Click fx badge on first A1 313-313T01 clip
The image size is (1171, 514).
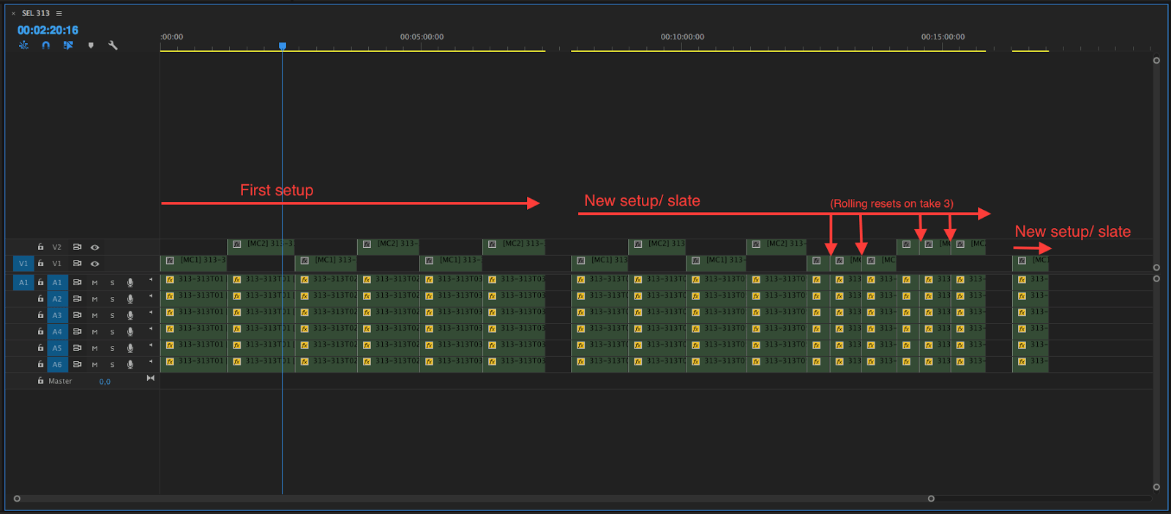(x=170, y=279)
